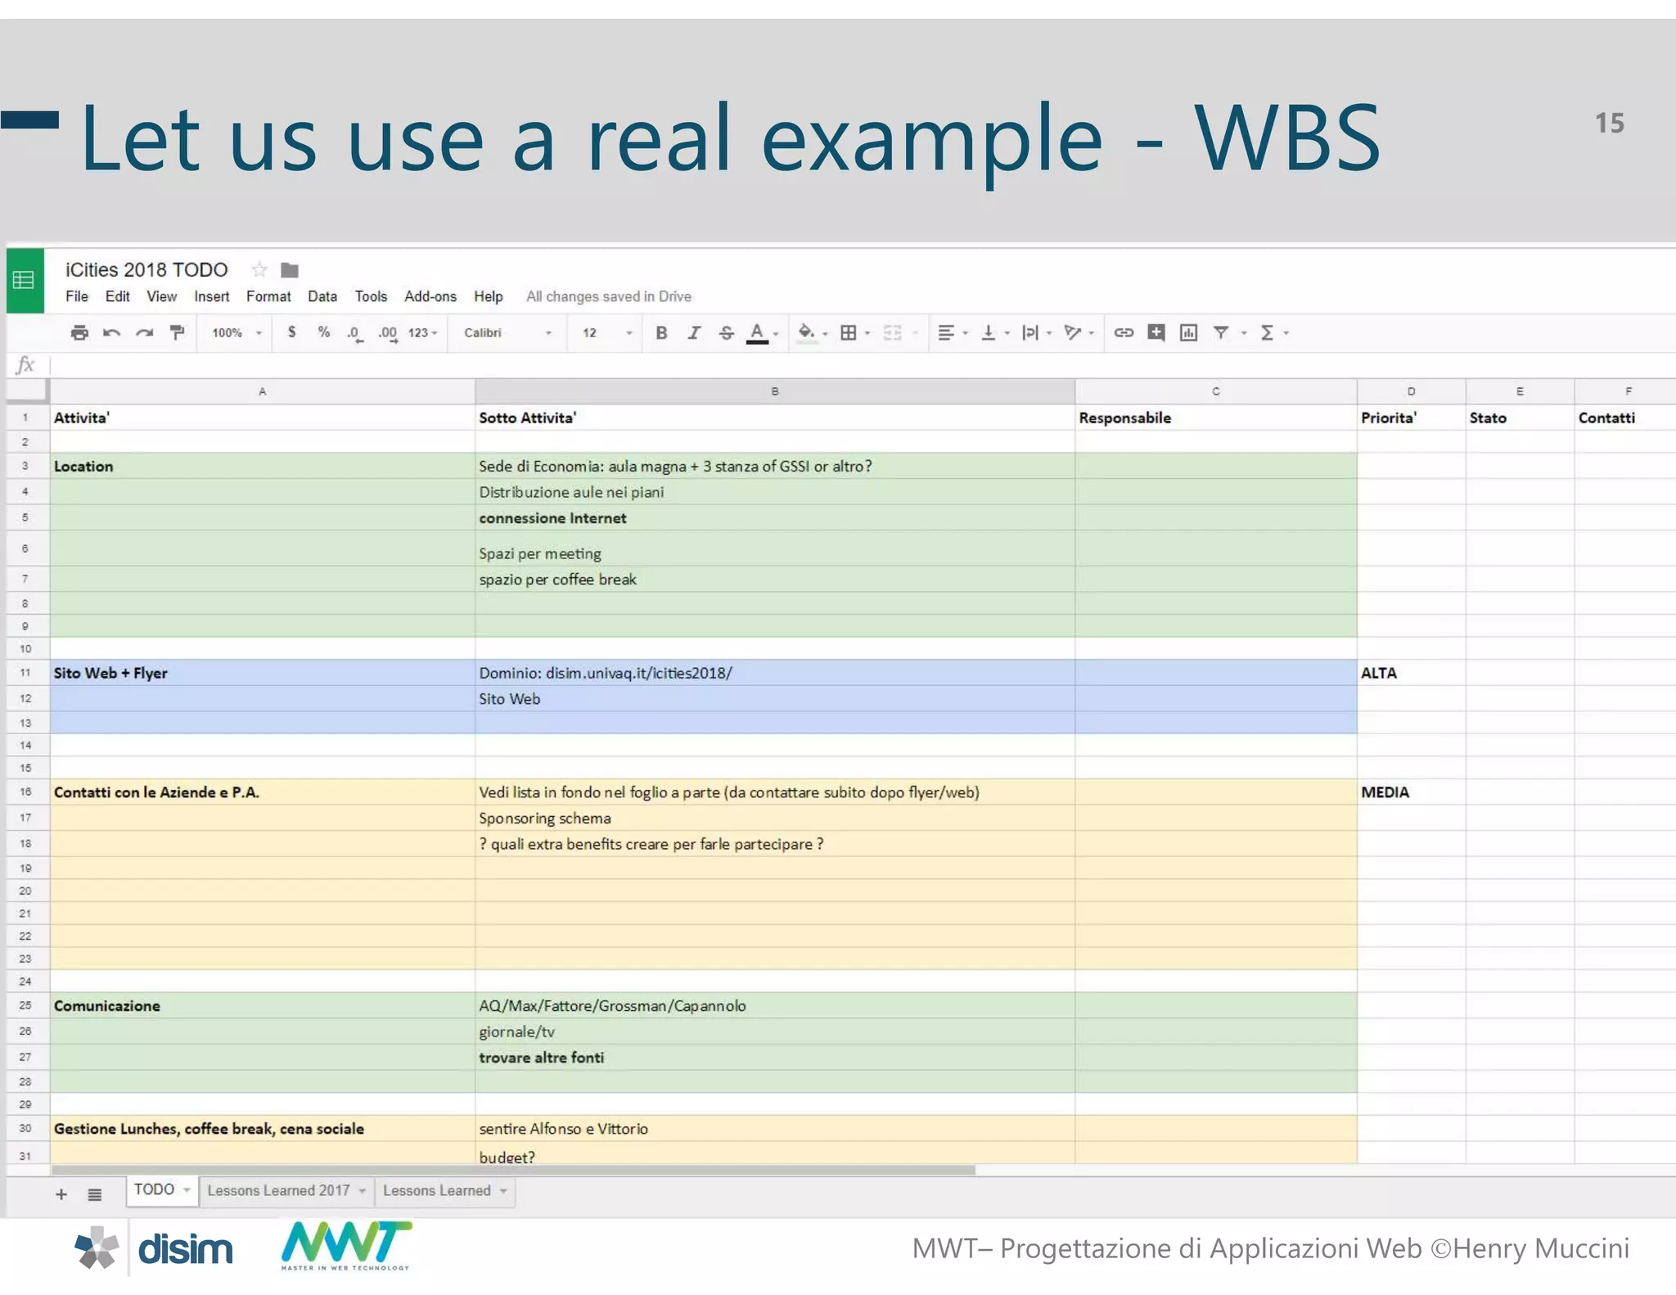Print the spreadsheet
Viewport: 1676px width, 1295px height.
tap(79, 332)
